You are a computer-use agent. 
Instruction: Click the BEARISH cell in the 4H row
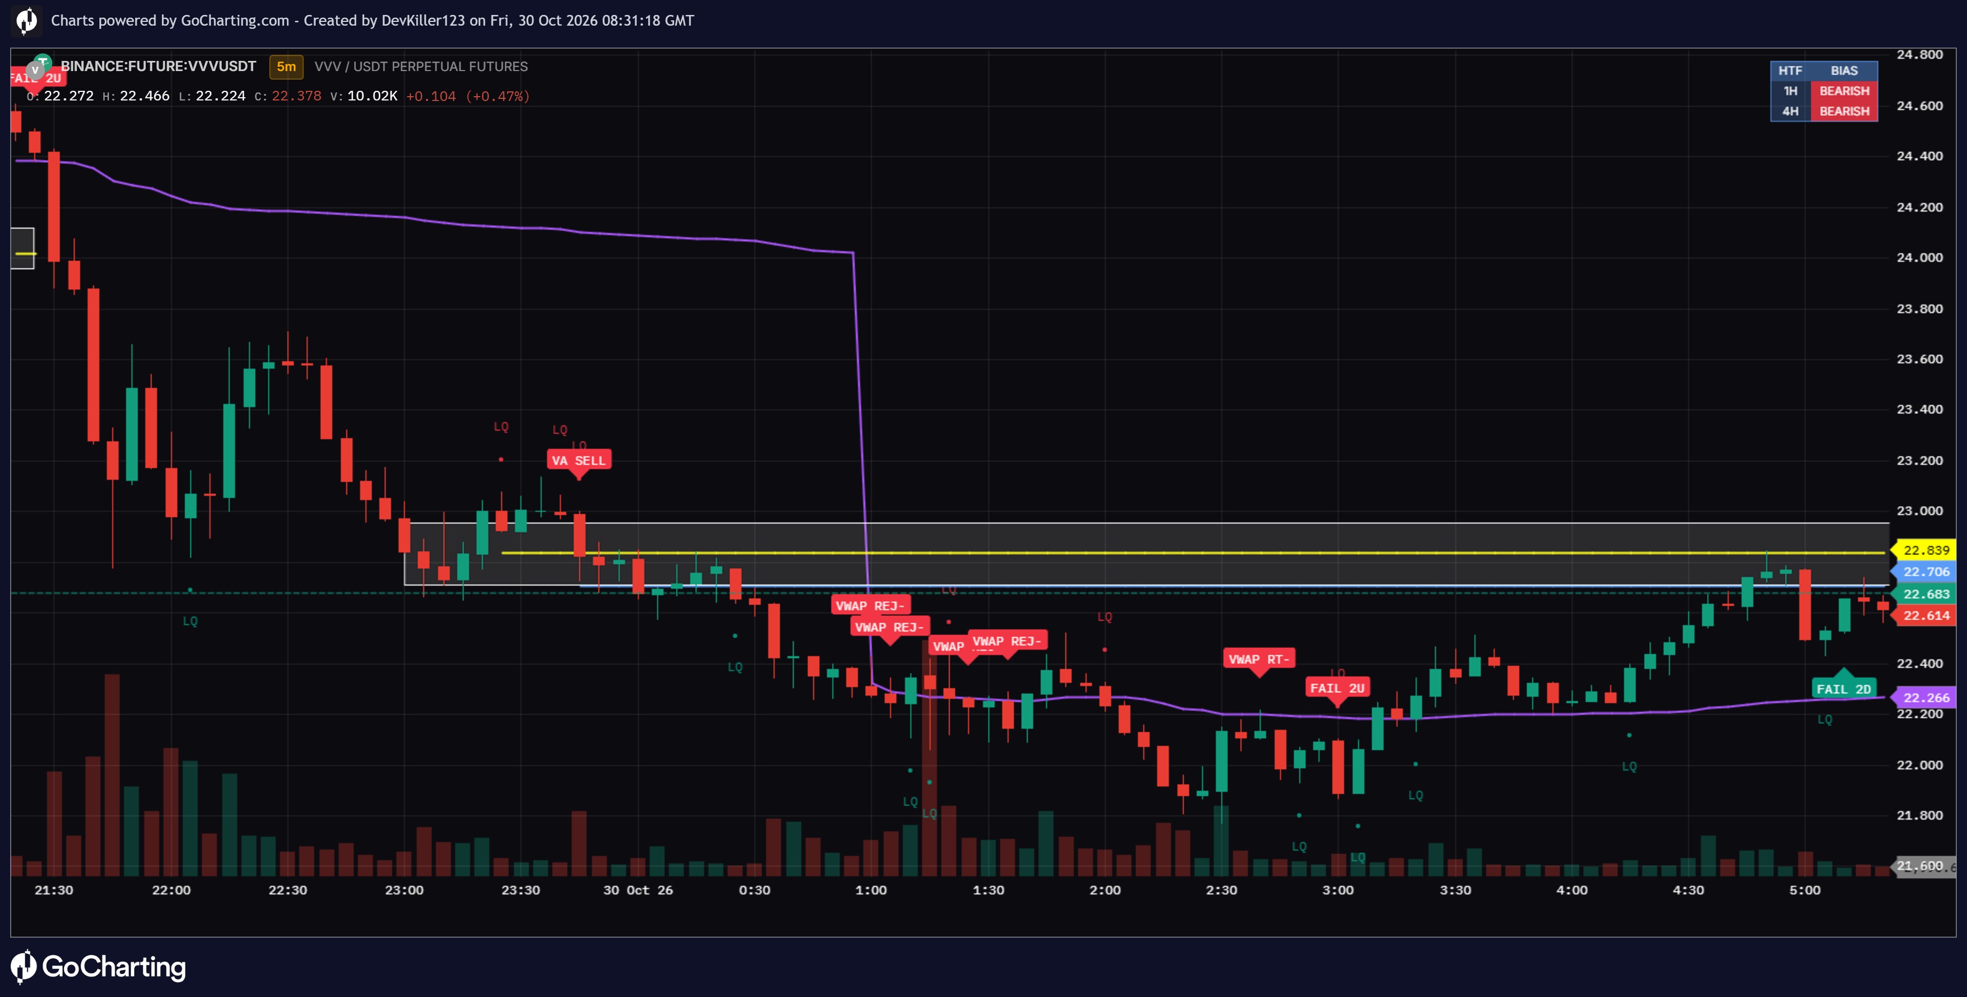tap(1843, 112)
